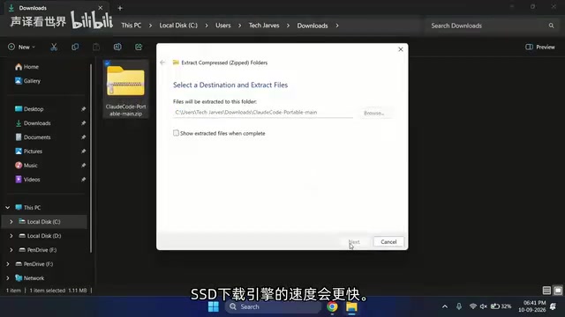Open the clock and date flyout
565x317 pixels.
tap(532, 306)
